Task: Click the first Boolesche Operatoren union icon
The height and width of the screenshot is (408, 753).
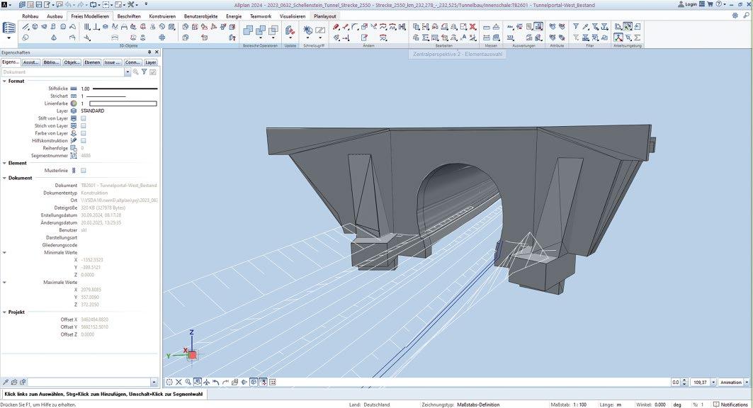Action: pyautogui.click(x=248, y=30)
